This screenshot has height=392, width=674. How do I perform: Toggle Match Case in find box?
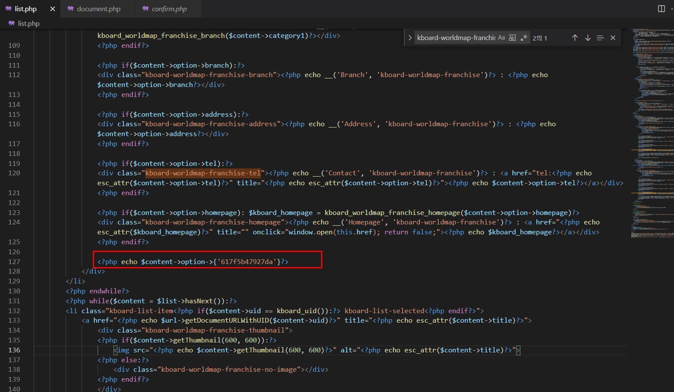501,38
